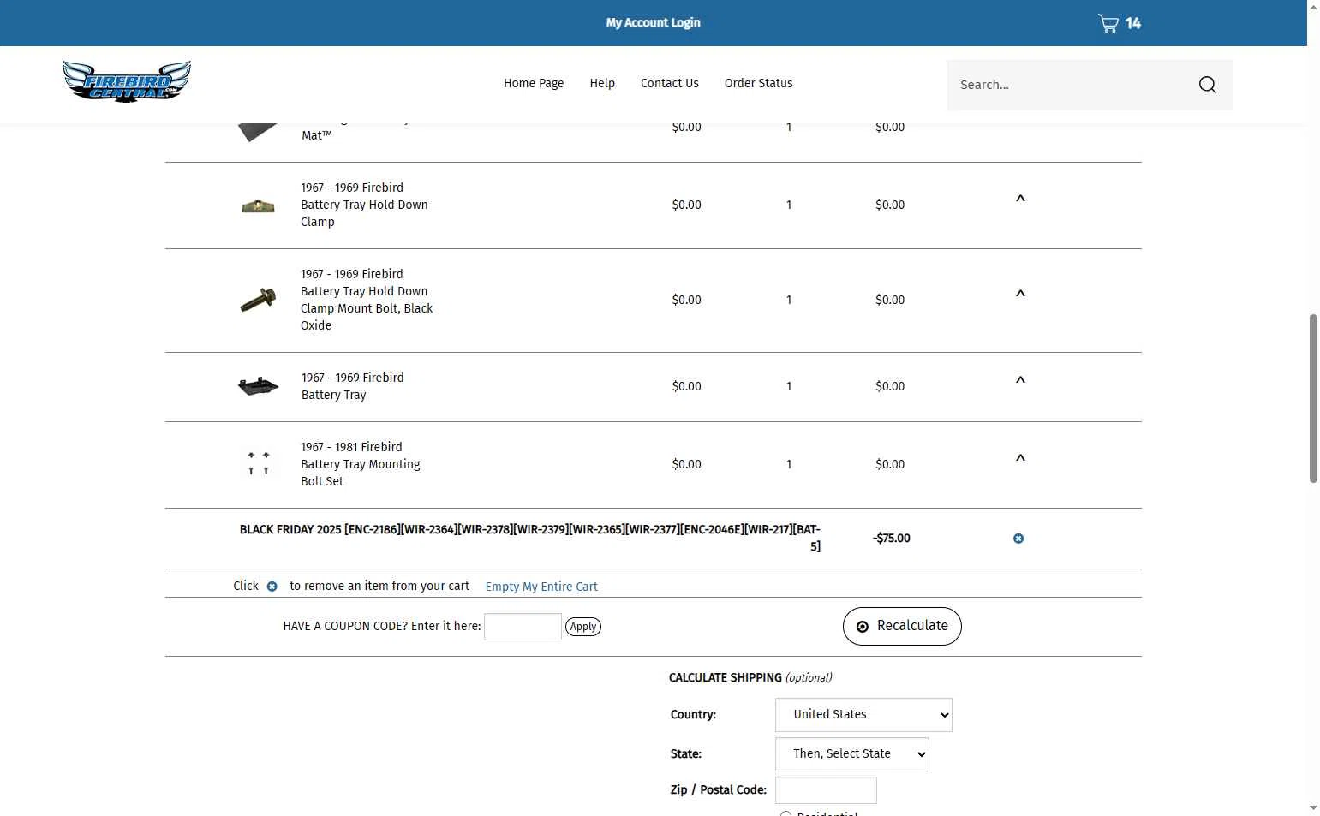Click the cart item count 14
This screenshot has width=1320, height=816.
(1133, 23)
